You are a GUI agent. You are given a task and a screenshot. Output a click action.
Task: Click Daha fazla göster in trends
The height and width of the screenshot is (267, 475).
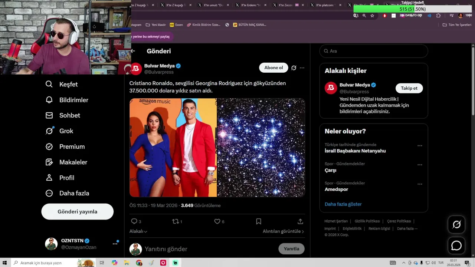coord(343,204)
